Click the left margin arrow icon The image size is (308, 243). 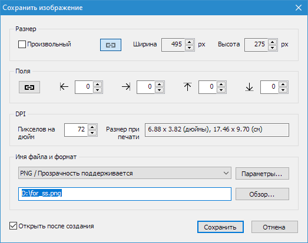coord(64,86)
